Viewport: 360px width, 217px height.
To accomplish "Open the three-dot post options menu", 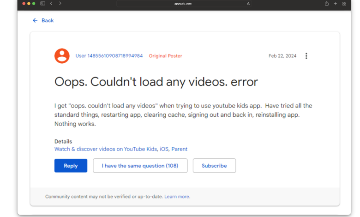I will [x=306, y=56].
